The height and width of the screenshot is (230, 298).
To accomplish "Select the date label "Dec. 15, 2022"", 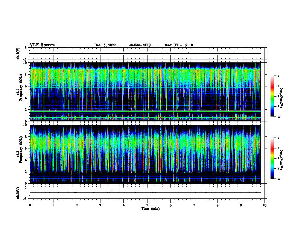I will [x=105, y=45].
